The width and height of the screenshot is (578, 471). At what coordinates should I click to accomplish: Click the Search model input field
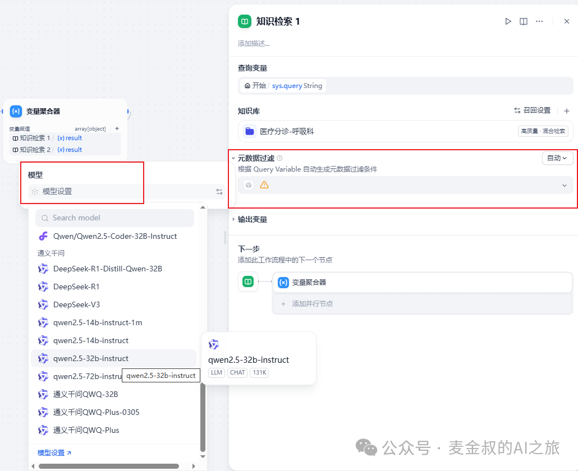tap(114, 218)
